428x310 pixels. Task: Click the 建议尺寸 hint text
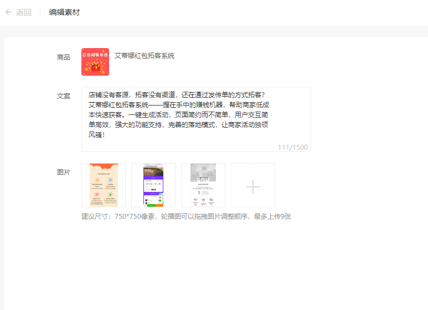pos(186,217)
